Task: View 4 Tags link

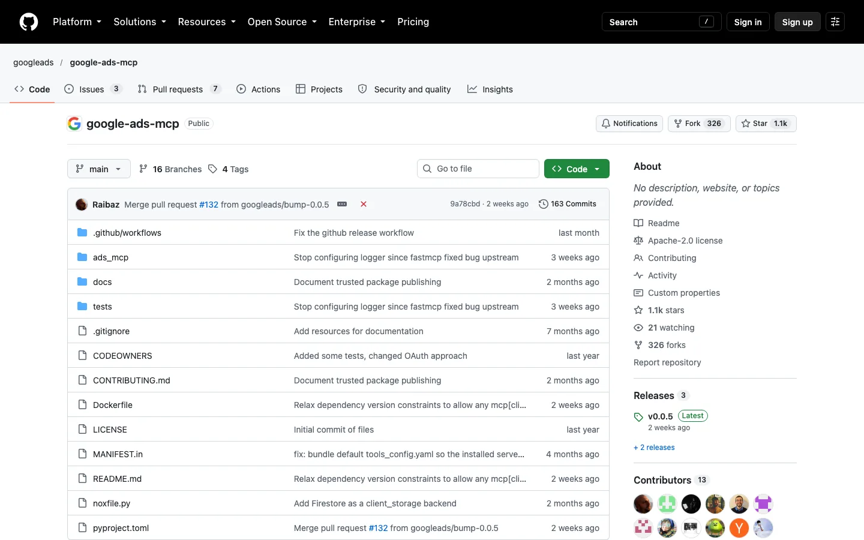Action: click(x=229, y=169)
